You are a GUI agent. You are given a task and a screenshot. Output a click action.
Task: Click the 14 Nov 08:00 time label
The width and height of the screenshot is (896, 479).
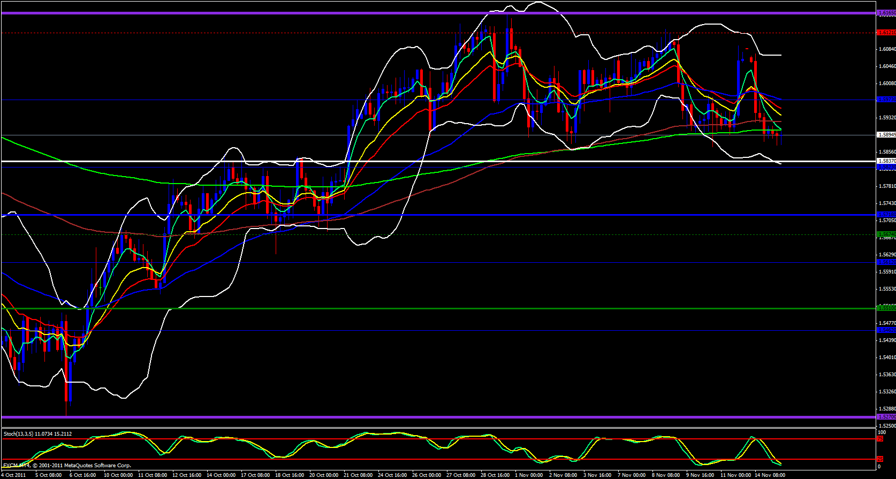click(770, 475)
